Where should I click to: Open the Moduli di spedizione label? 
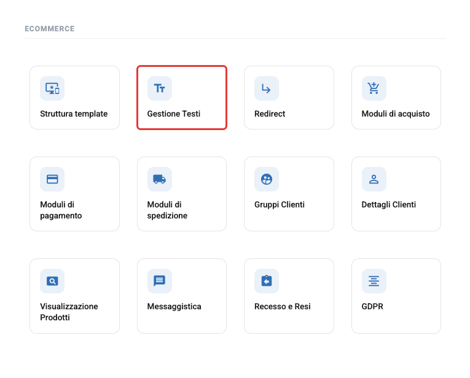(167, 210)
